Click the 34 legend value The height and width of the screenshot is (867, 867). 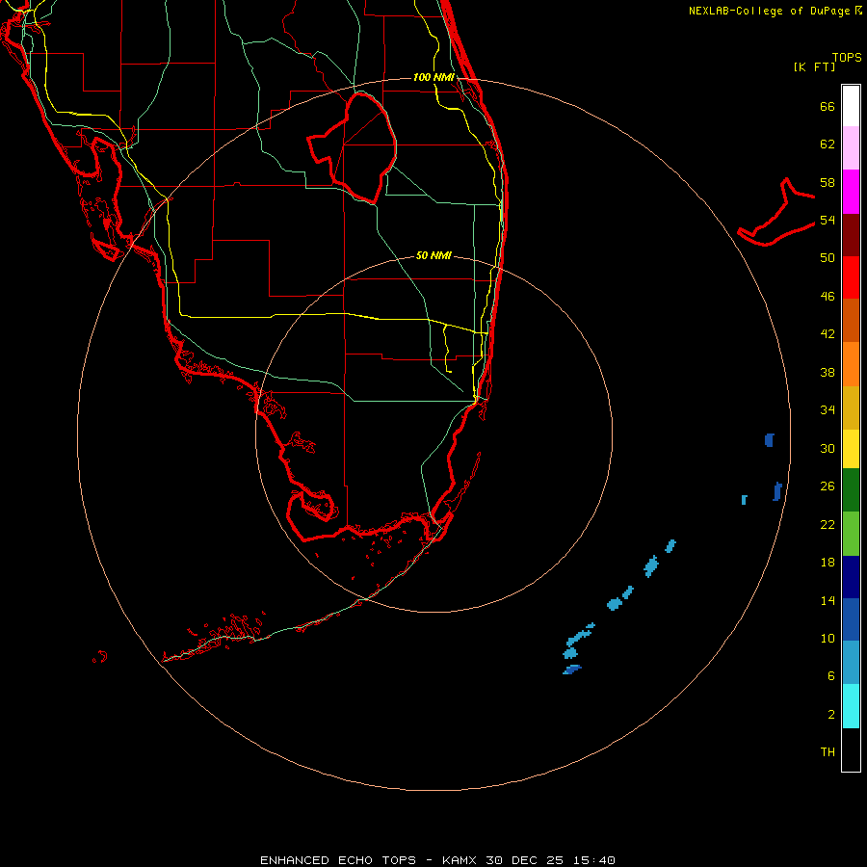pos(828,410)
